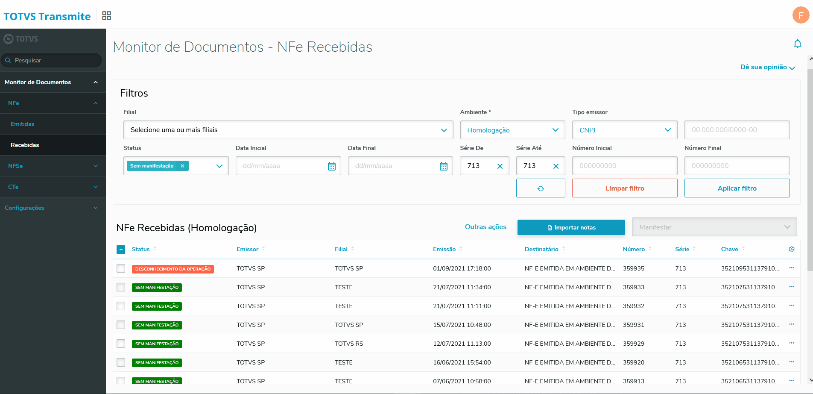Click the page vertical scrollbar thumb

[x=810, y=170]
